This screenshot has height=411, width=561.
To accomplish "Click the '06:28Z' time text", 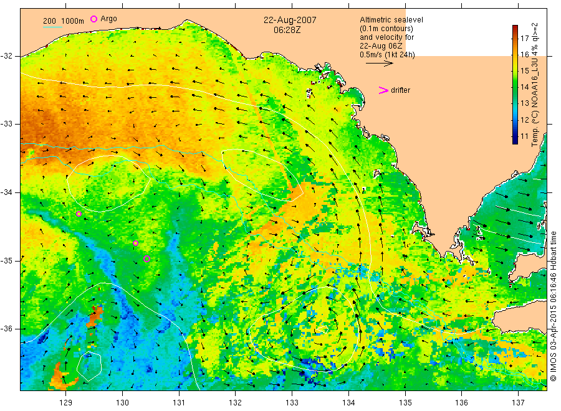I will (x=287, y=30).
